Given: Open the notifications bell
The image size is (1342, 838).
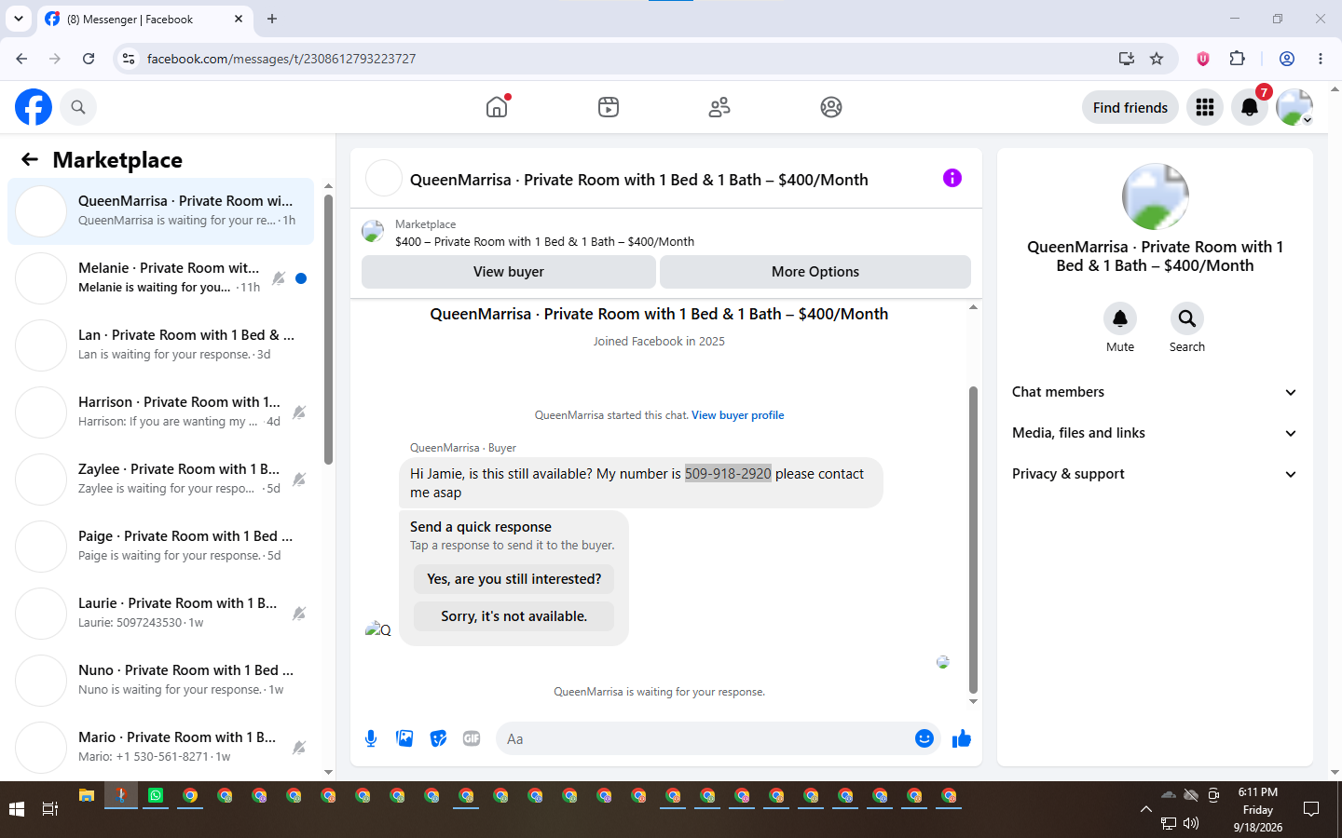Looking at the screenshot, I should coord(1250,107).
